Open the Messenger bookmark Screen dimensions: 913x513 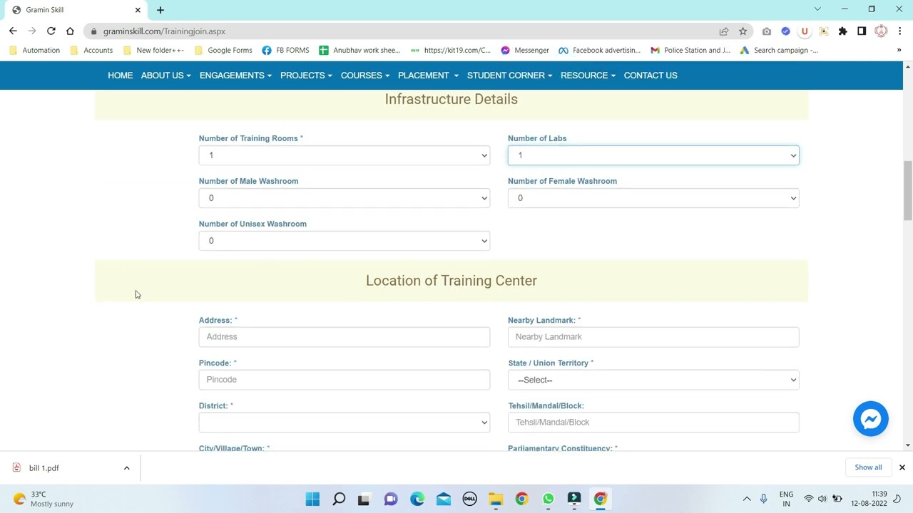[525, 50]
